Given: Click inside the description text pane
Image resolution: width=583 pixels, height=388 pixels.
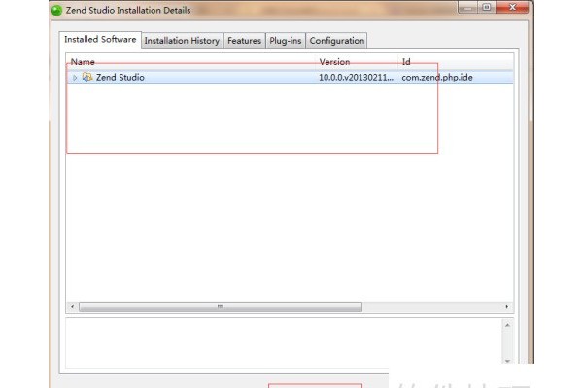Looking at the screenshot, I should tap(284, 342).
